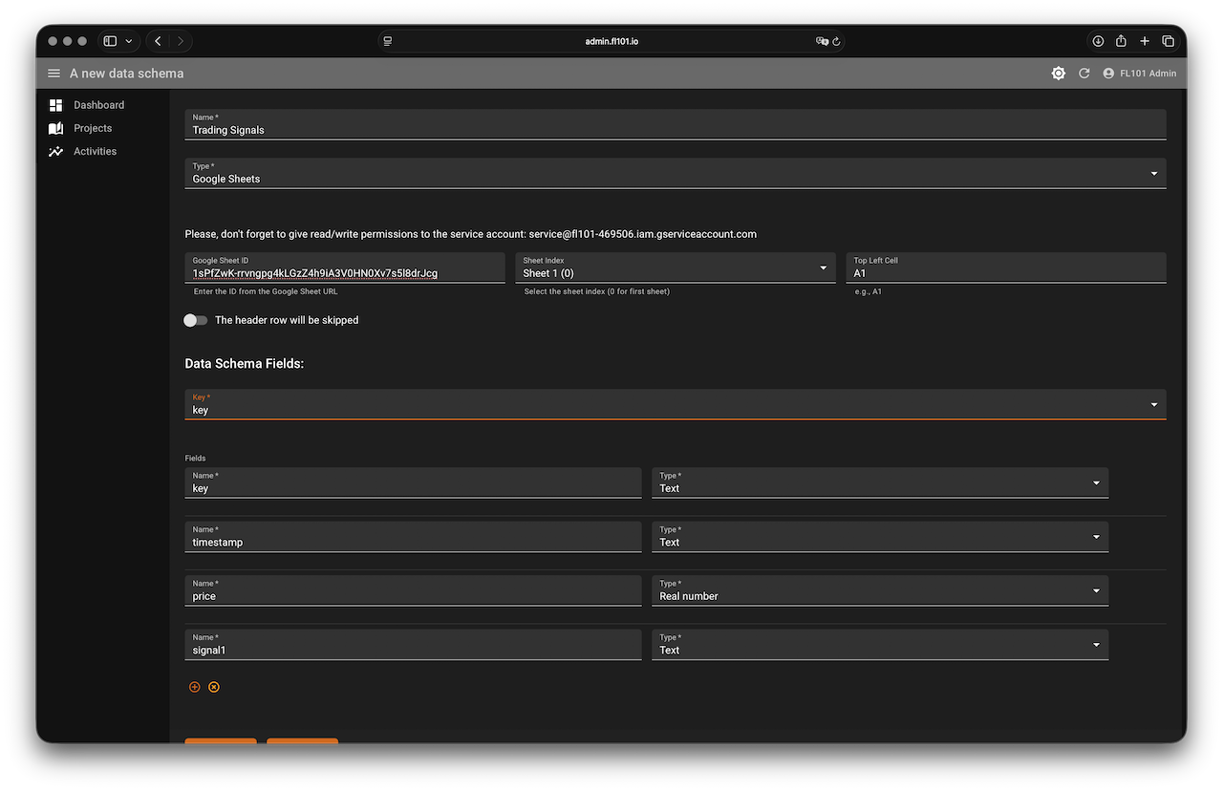Image resolution: width=1223 pixels, height=791 pixels.
Task: Open the Google Sheets type dropdown
Action: point(675,174)
